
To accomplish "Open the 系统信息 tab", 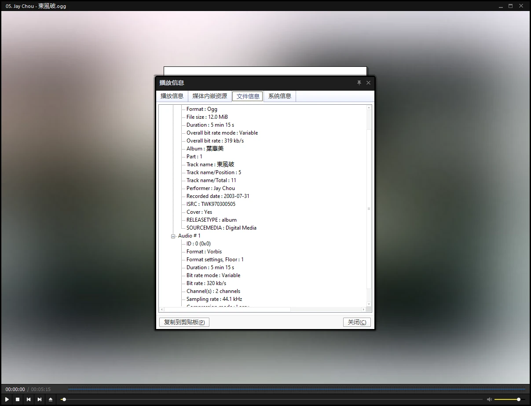I will click(280, 96).
